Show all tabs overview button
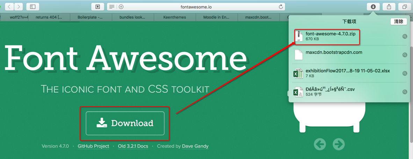The width and height of the screenshot is (413, 159). 404,7
